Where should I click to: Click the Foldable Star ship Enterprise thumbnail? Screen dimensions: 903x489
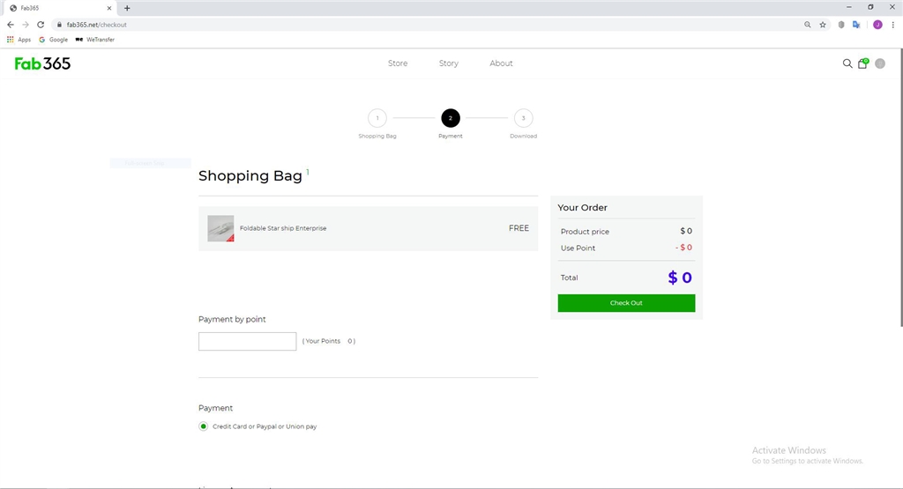click(220, 228)
